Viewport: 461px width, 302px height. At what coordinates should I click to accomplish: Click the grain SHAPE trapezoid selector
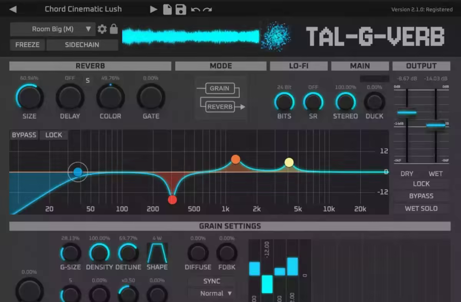(157, 253)
